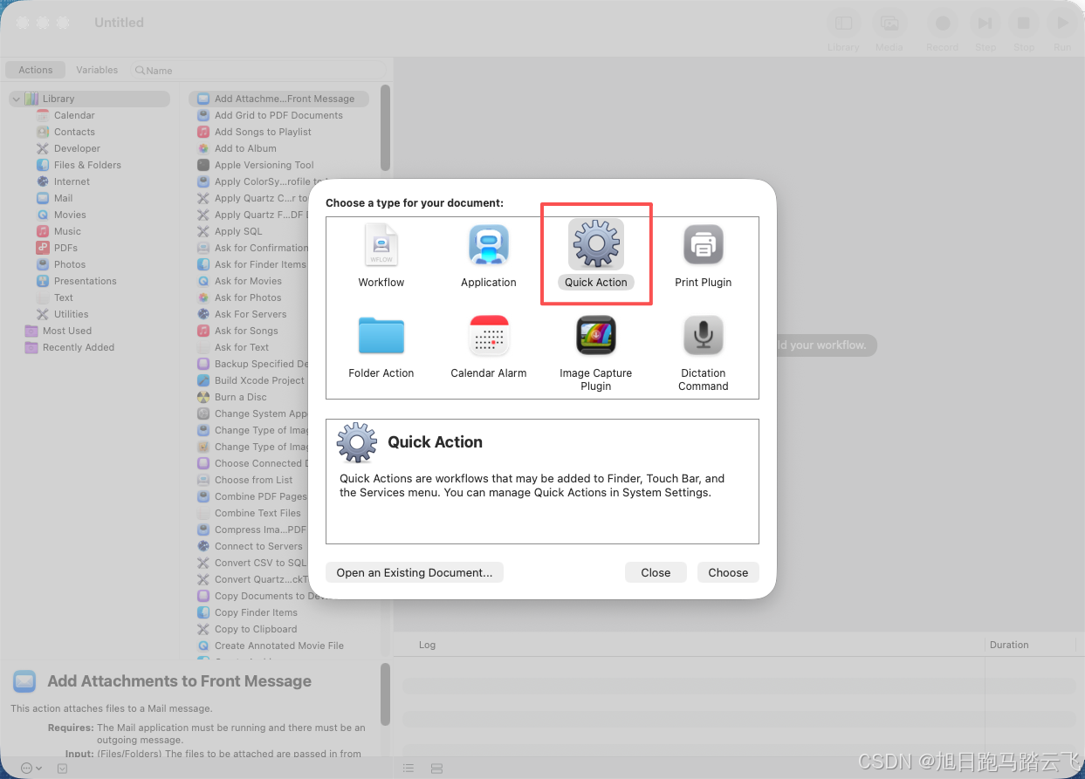Click the Library toolbar icon

click(x=843, y=24)
